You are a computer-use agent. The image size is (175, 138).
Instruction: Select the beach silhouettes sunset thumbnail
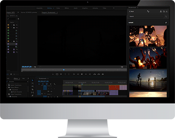point(148,80)
